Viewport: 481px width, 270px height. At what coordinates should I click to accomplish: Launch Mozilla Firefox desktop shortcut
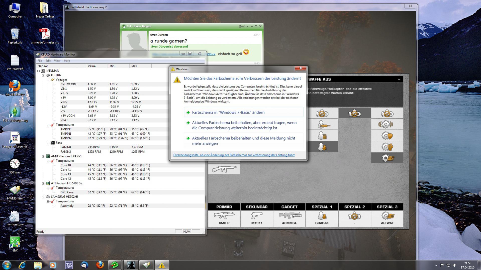tap(15, 88)
